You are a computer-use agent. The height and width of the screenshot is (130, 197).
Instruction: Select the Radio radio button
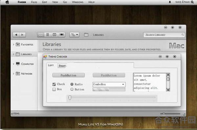(x=72, y=84)
